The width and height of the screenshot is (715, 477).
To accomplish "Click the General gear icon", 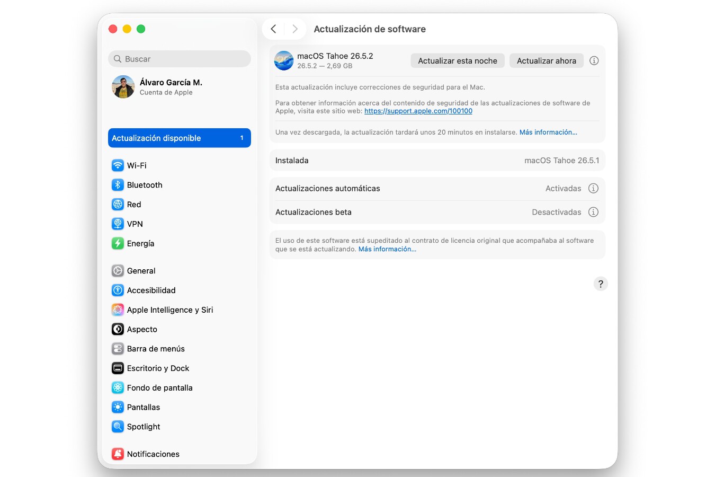I will click(118, 271).
